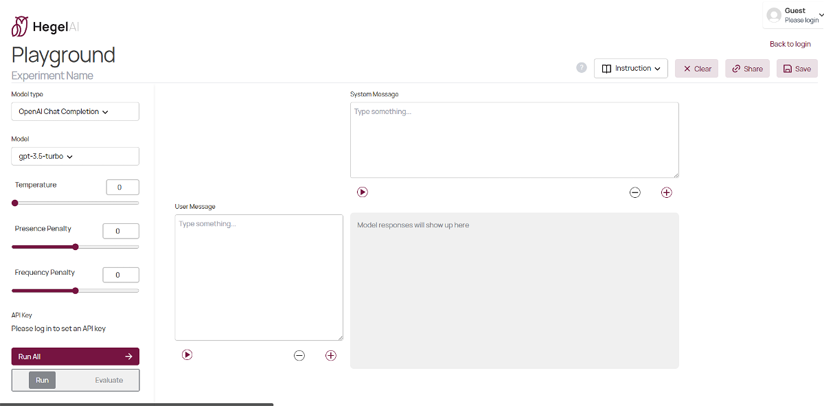Click the Hegel AI owl logo

coord(20,26)
